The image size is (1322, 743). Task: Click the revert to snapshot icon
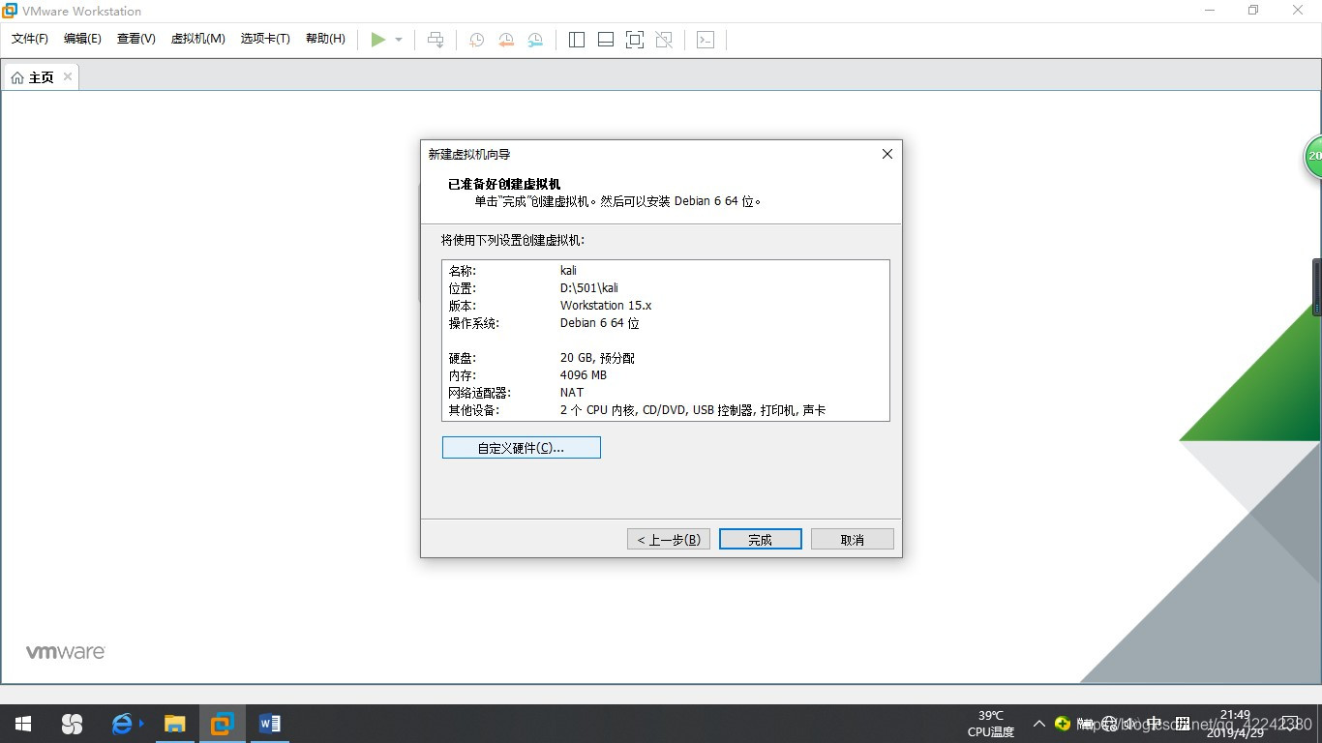click(x=506, y=40)
